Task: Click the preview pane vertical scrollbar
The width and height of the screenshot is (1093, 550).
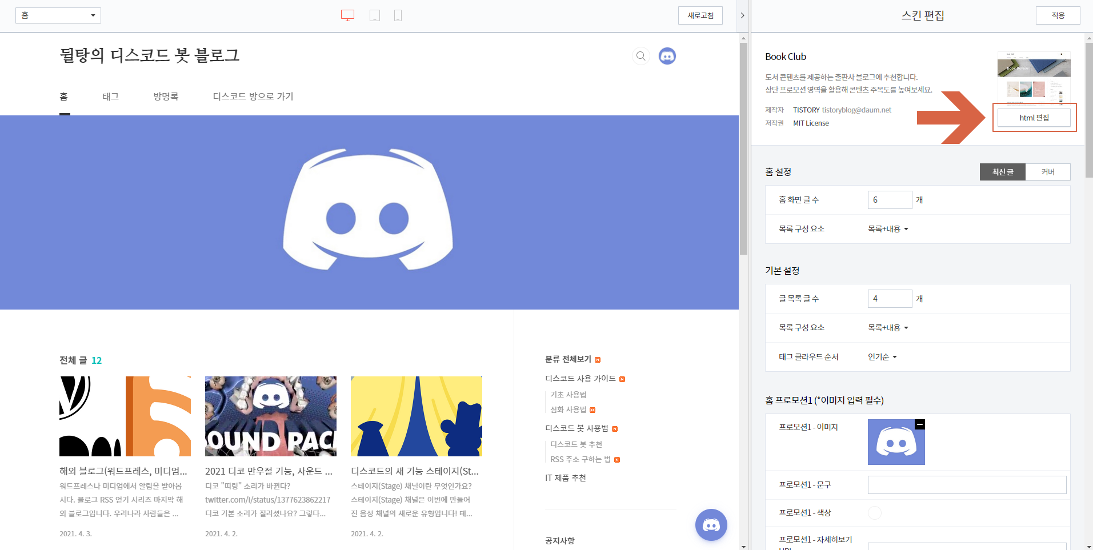Action: pos(743,148)
